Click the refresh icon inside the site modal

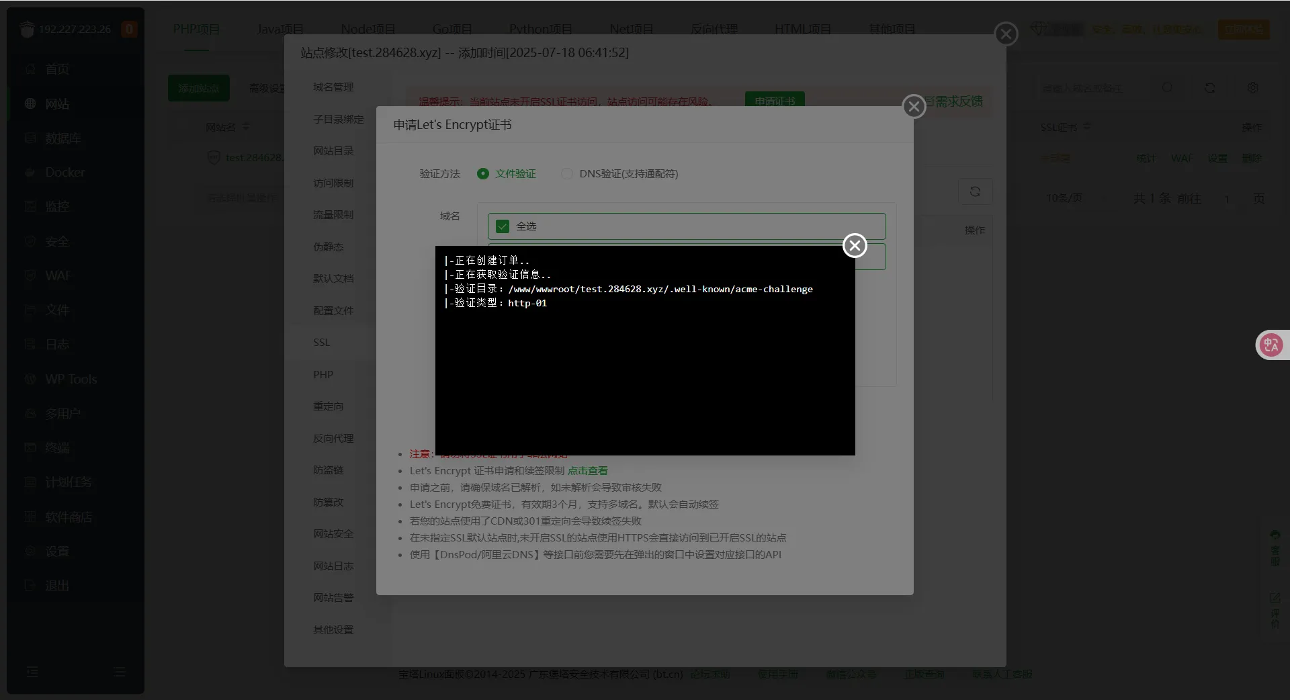[975, 191]
